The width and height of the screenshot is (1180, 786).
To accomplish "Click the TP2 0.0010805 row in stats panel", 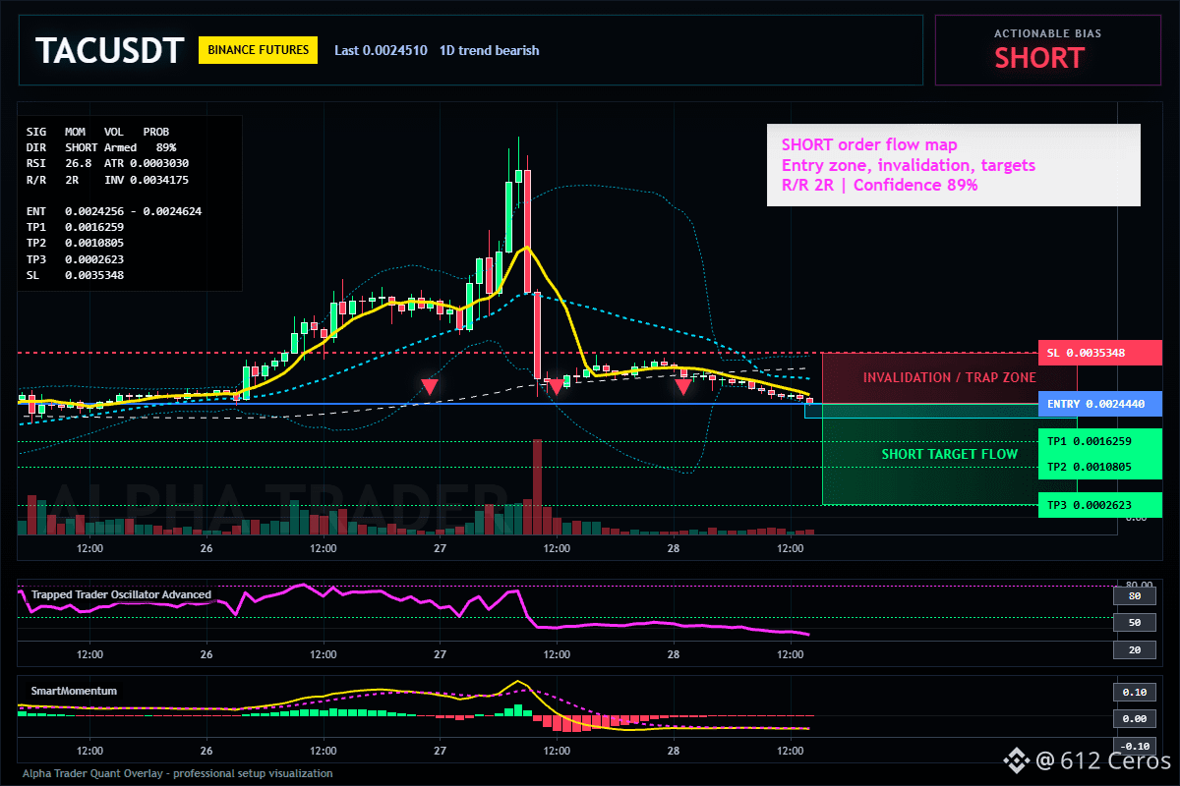I will point(75,243).
